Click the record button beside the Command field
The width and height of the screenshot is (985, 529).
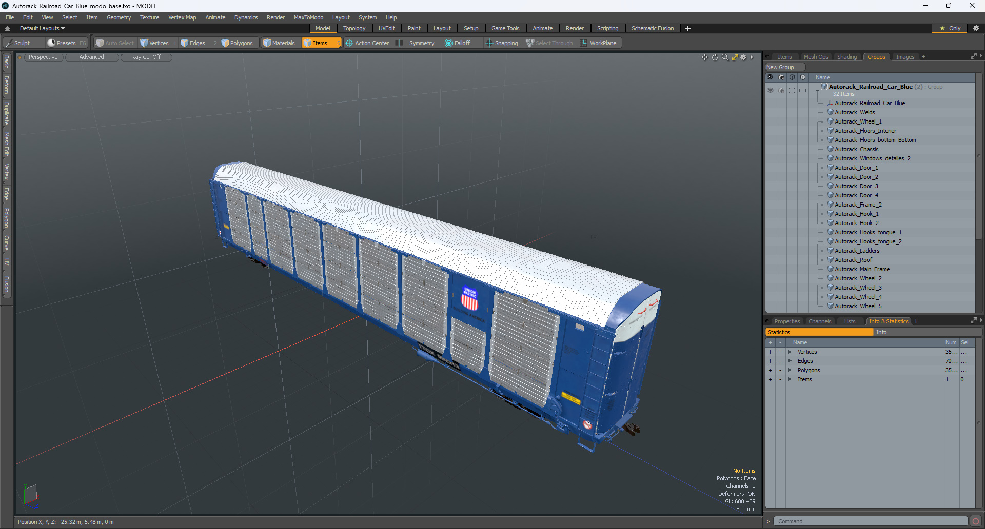point(976,521)
